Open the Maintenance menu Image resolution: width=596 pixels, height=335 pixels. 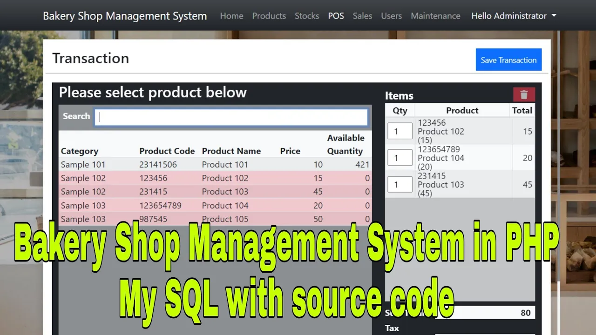tap(435, 16)
